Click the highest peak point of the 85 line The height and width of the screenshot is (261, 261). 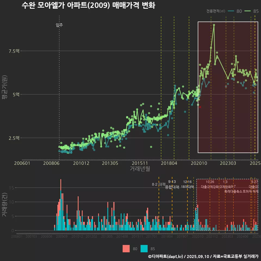pos(214,25)
